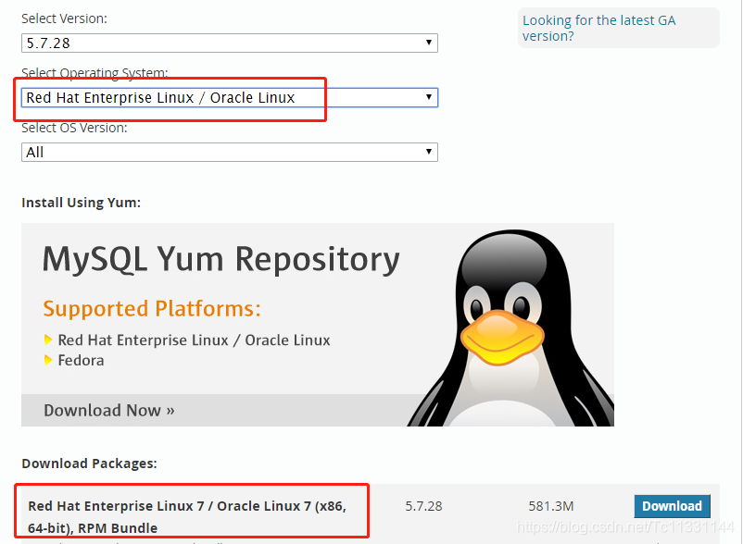The width and height of the screenshot is (743, 544).
Task: Click the 581.3M file size value
Action: 551,506
